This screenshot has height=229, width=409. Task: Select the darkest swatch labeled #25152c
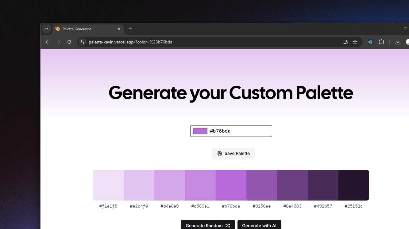353,185
